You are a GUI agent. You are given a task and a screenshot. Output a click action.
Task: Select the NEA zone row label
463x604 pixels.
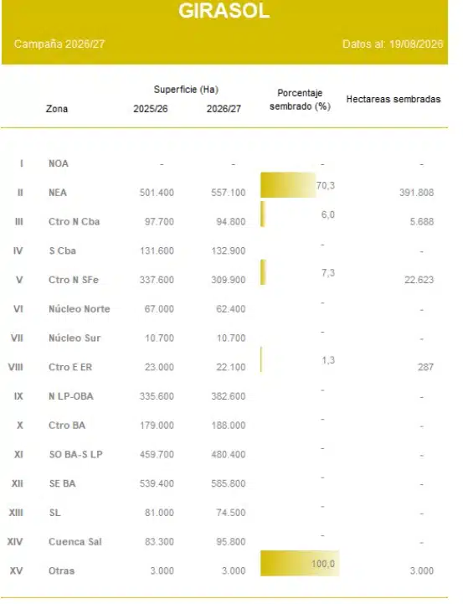[x=58, y=193]
